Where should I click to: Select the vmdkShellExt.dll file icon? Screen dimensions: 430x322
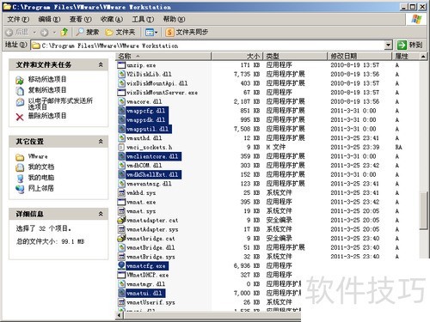pyautogui.click(x=121, y=174)
